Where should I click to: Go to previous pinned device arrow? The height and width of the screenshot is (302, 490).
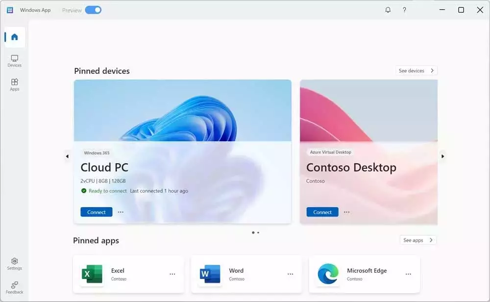(67, 156)
